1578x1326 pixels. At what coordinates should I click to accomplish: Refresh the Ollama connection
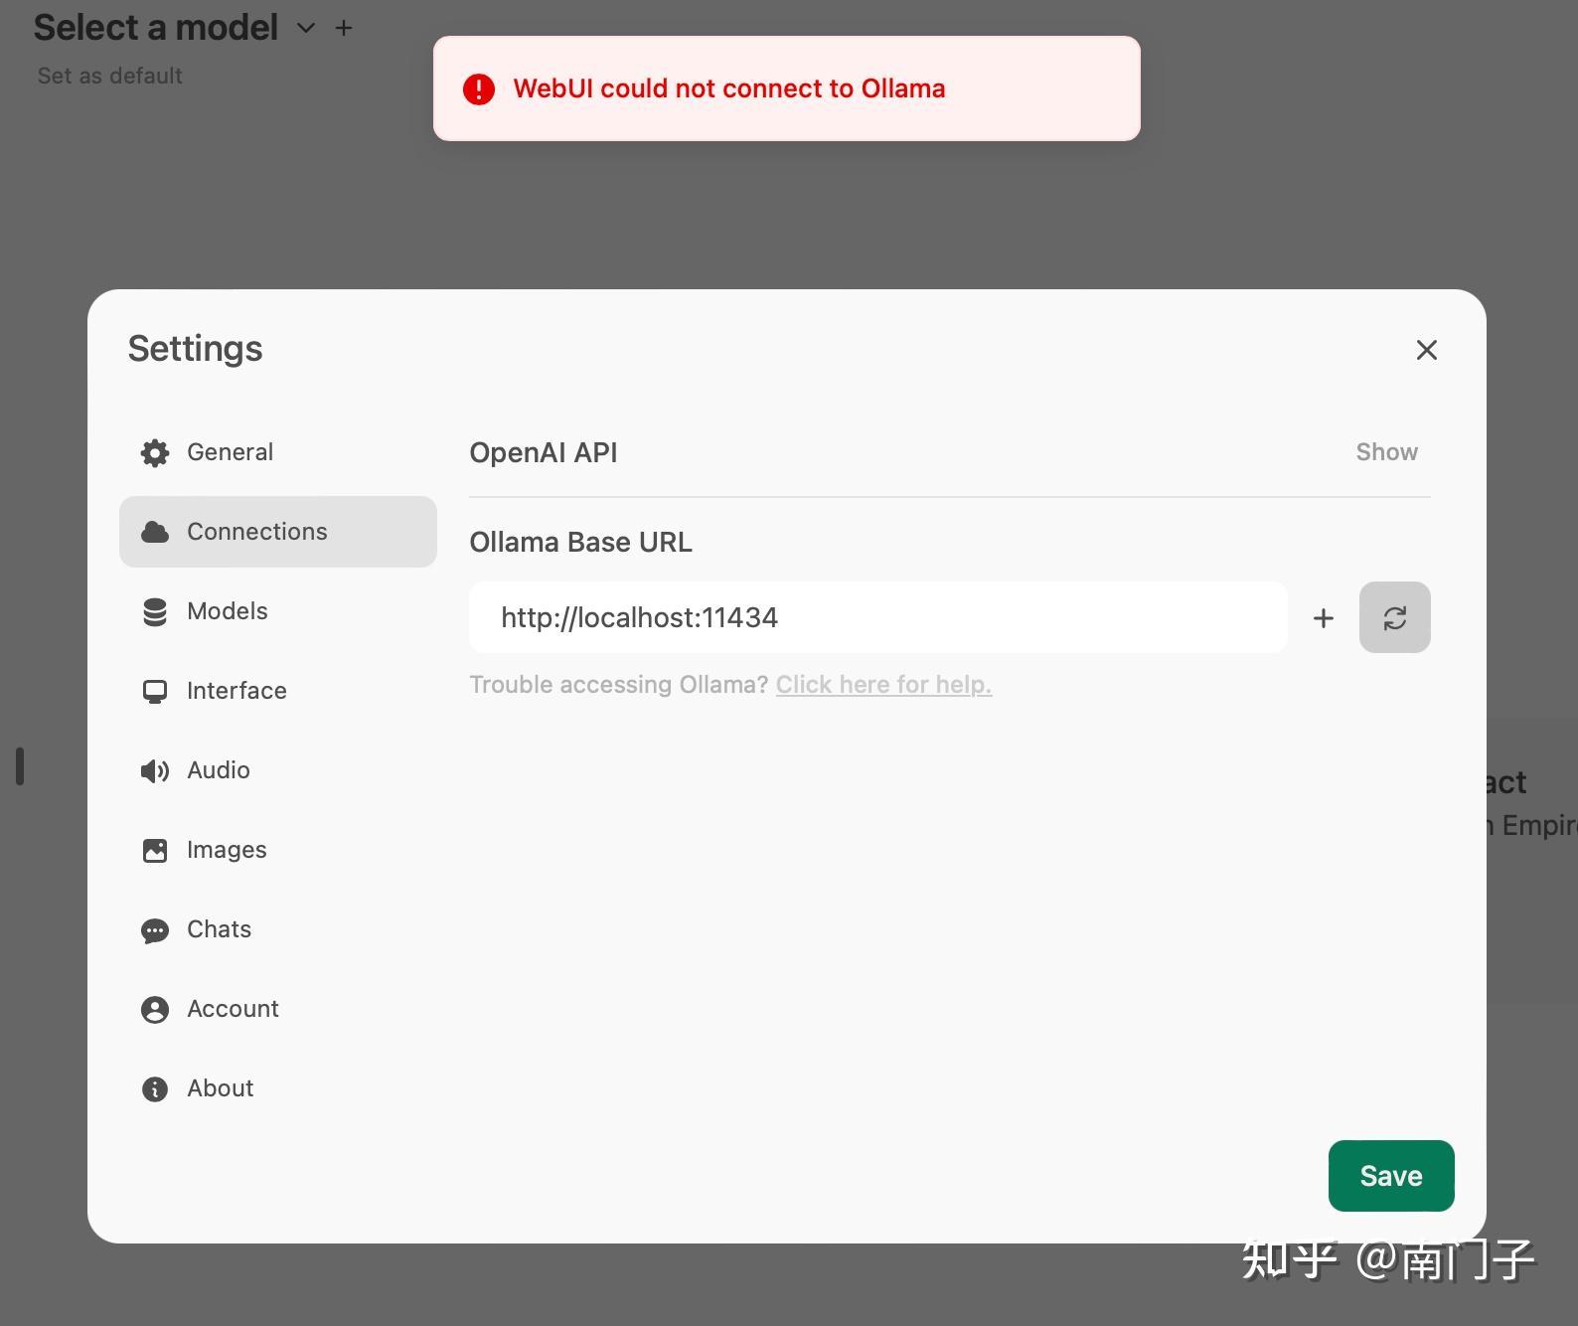coord(1394,617)
